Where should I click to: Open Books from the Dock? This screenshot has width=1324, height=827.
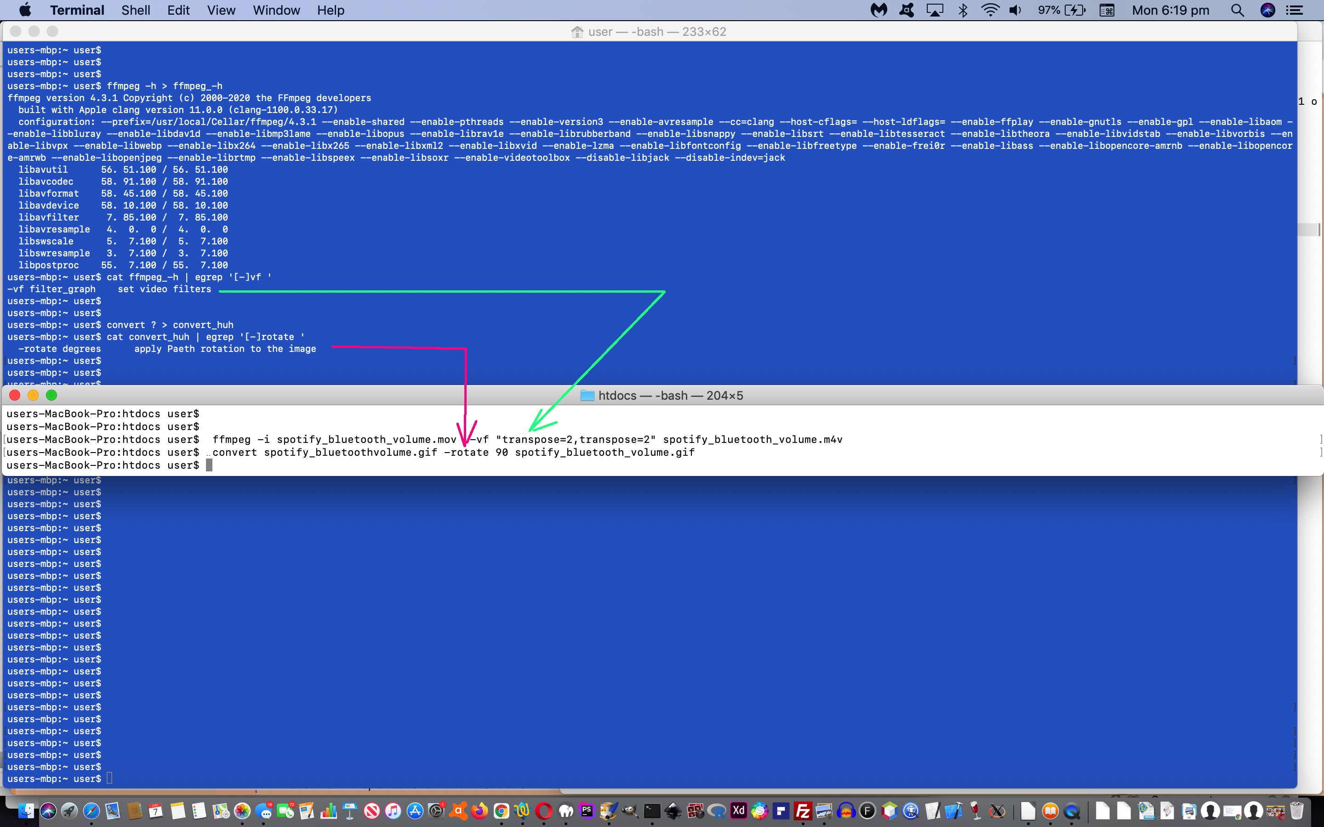pos(1050,810)
